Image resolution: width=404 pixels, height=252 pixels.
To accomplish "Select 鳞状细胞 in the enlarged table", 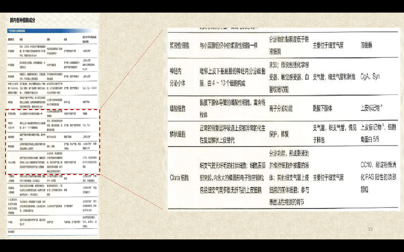I will 178,134.
